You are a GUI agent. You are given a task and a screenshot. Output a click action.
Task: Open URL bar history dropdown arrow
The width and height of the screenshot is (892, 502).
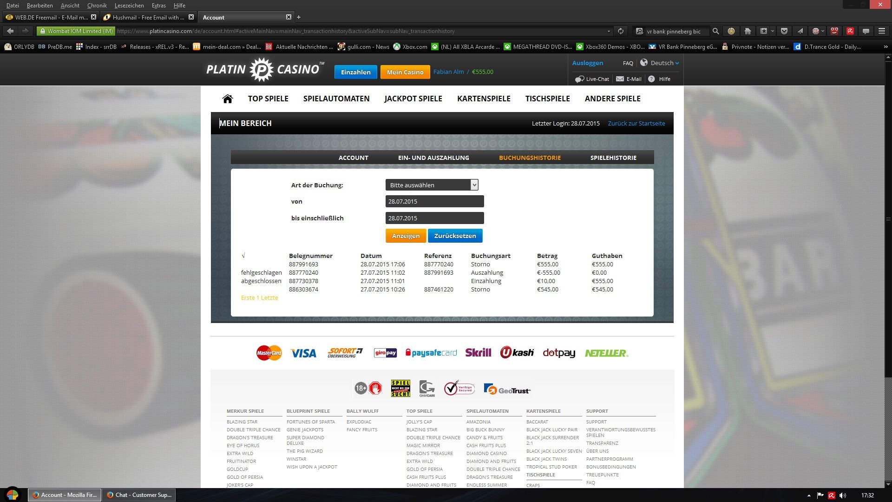click(609, 31)
